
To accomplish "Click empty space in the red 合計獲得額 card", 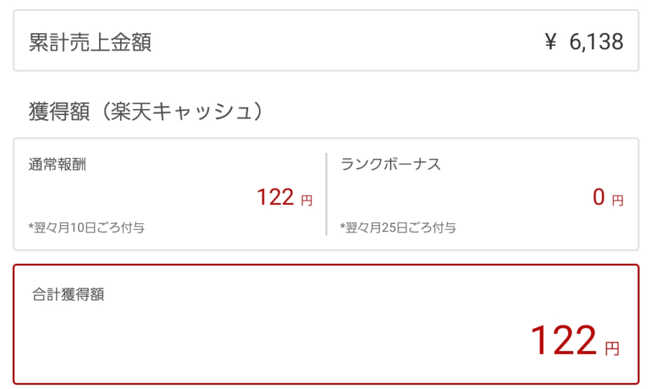I will tap(271, 338).
